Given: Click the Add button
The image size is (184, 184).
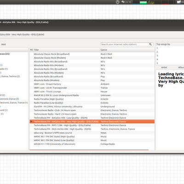Looking at the screenshot, I should [x=3, y=44].
